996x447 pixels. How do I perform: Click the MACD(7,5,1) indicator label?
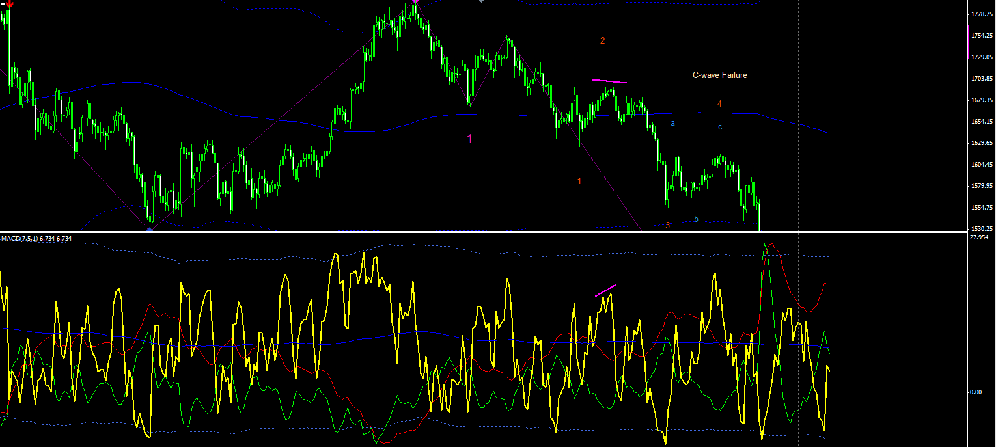tap(36, 239)
